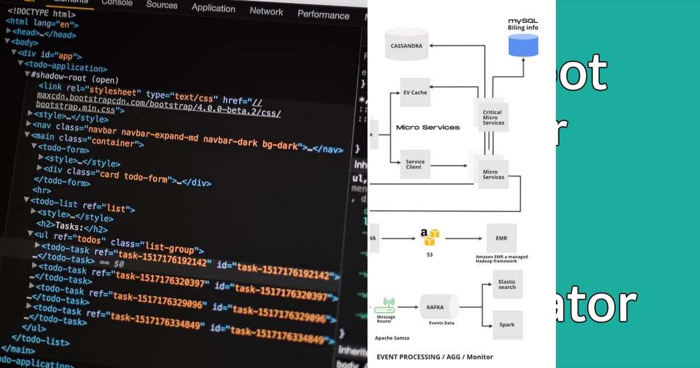Open the Network tab
This screenshot has width=700, height=368.
pos(266,11)
